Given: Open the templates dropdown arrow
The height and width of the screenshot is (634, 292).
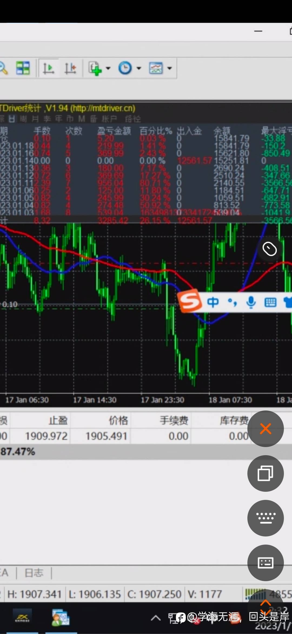Looking at the screenshot, I should [x=170, y=68].
